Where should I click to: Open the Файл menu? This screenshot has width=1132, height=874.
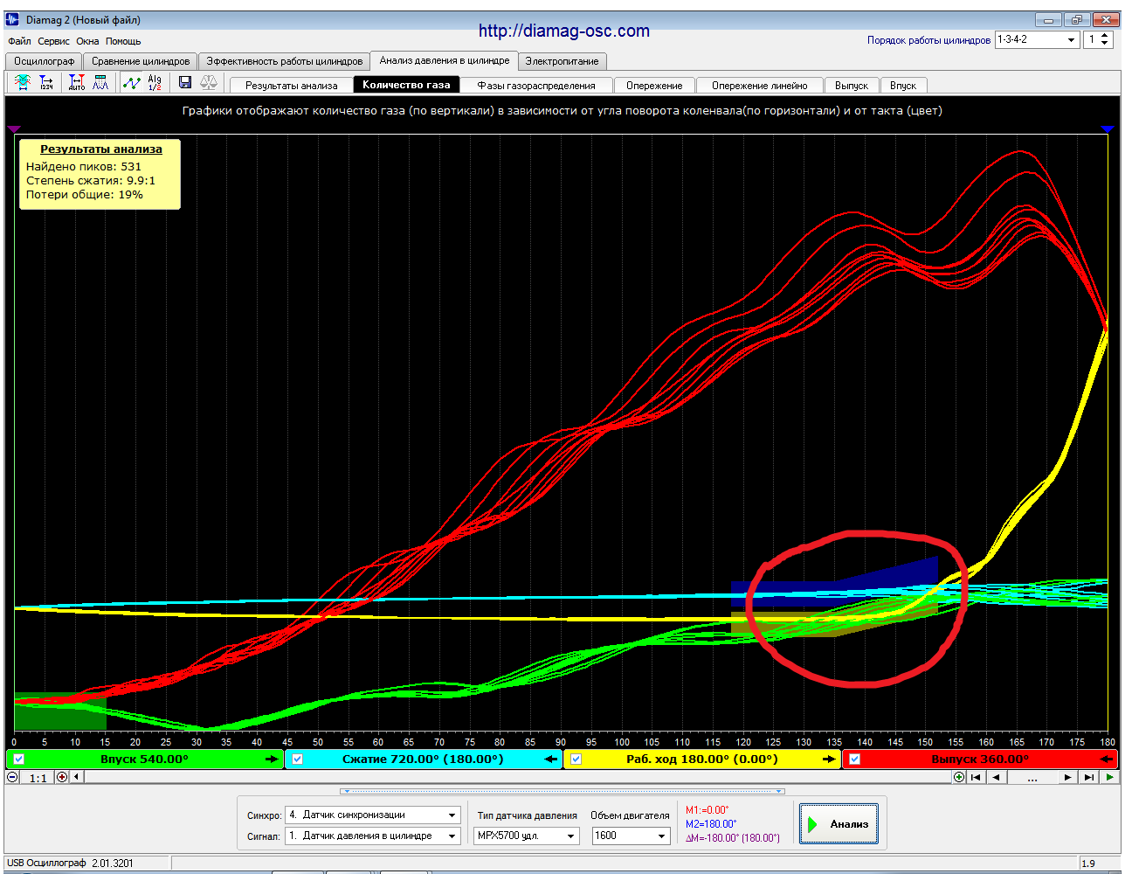pos(19,41)
